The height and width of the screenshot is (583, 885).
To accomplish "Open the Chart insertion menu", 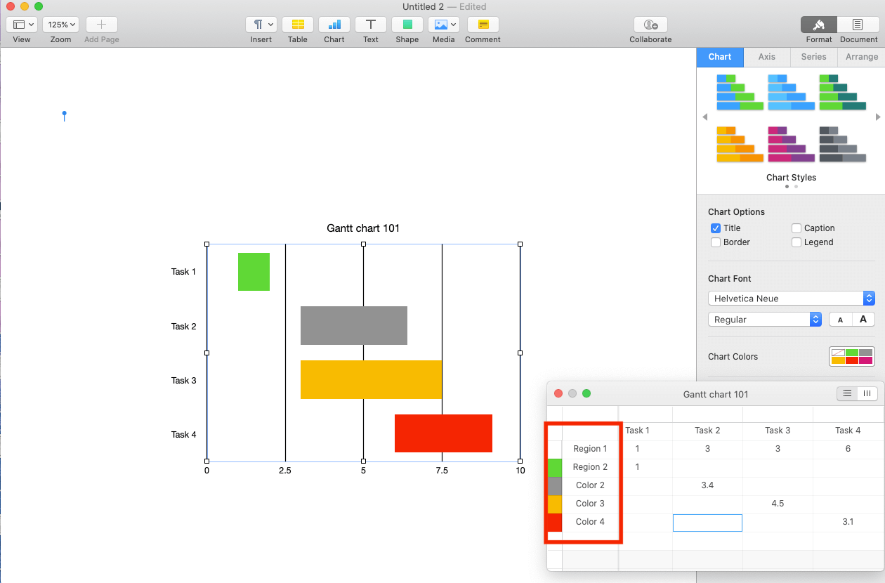I will (x=334, y=24).
